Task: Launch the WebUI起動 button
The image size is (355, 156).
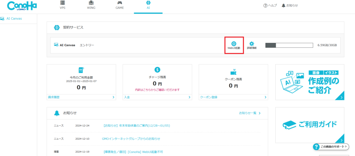Action: [x=234, y=45]
